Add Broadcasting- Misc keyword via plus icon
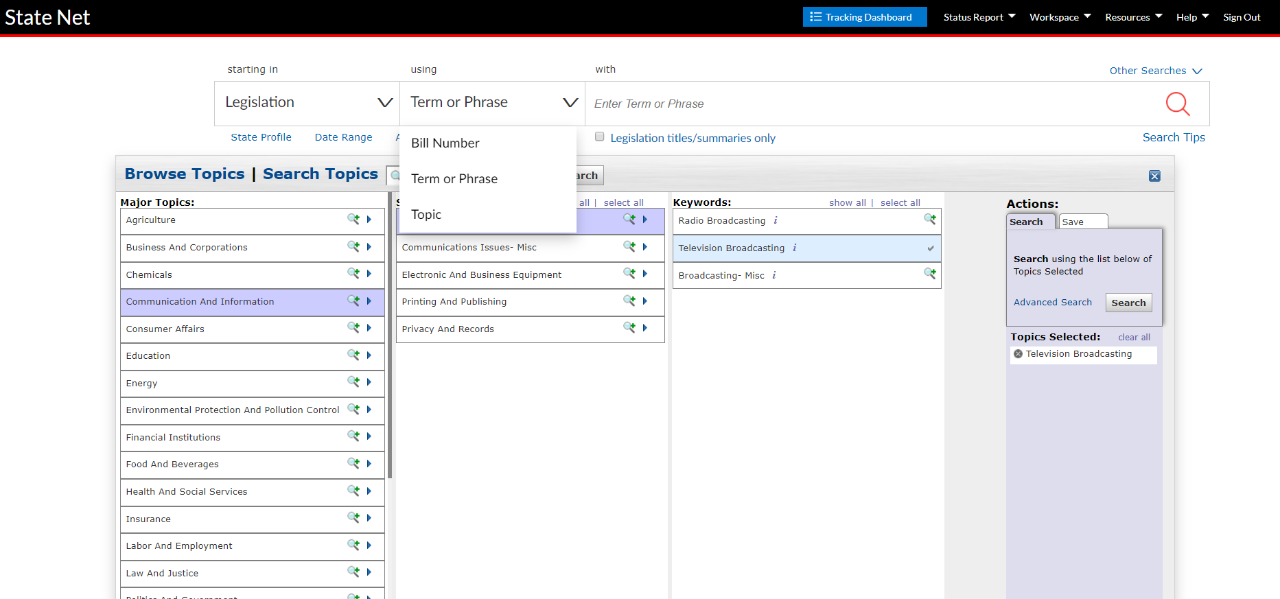1280x599 pixels. coord(929,274)
